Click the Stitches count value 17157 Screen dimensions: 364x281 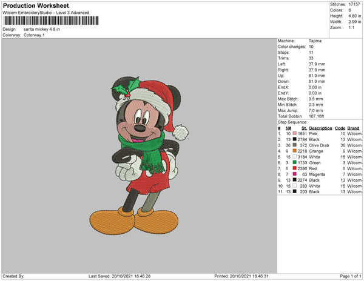(x=354, y=4)
